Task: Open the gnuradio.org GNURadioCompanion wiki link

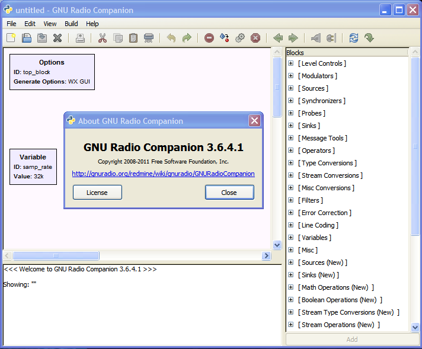Action: [163, 174]
